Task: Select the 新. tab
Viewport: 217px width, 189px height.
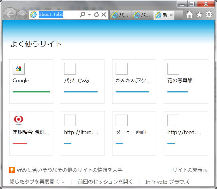Action: point(164,15)
